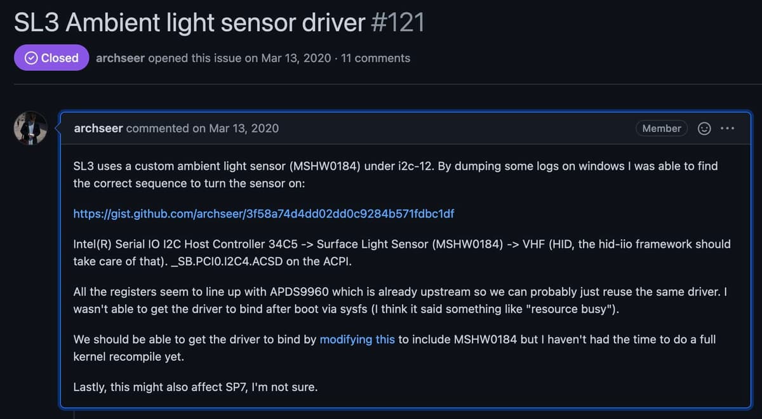Open the gist.github.com link in the comment
Viewport: 762px width, 419px height.
264,214
